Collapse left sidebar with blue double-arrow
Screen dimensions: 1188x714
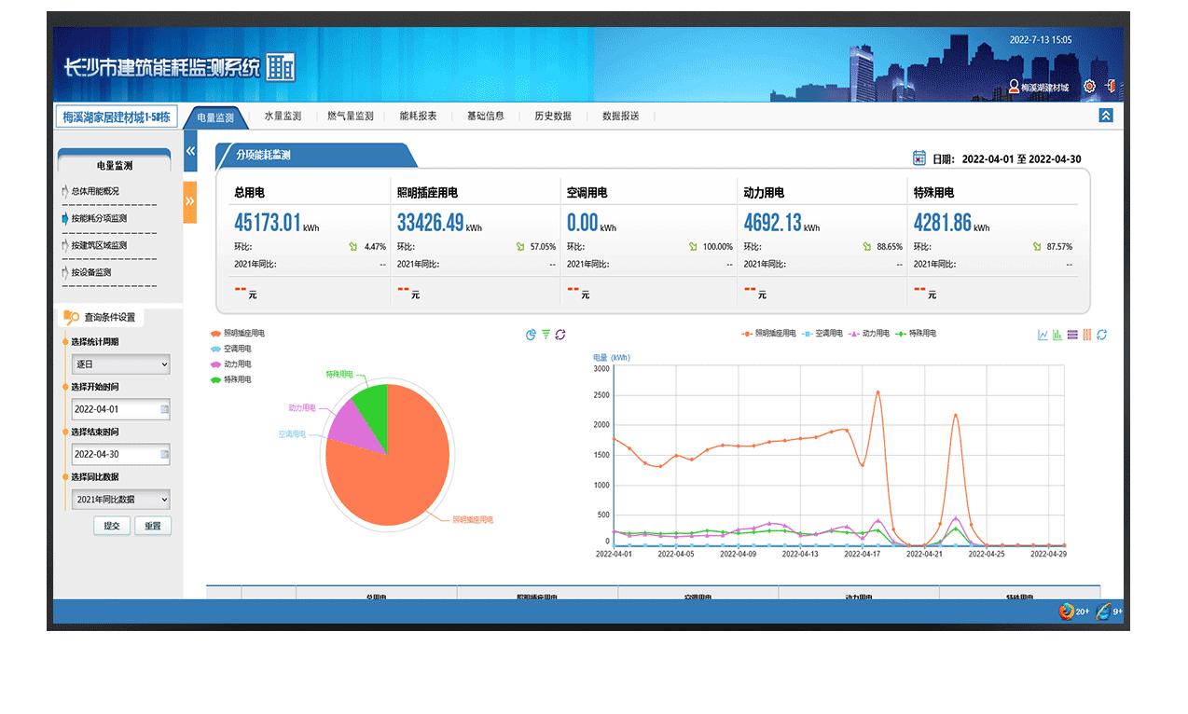[x=190, y=151]
